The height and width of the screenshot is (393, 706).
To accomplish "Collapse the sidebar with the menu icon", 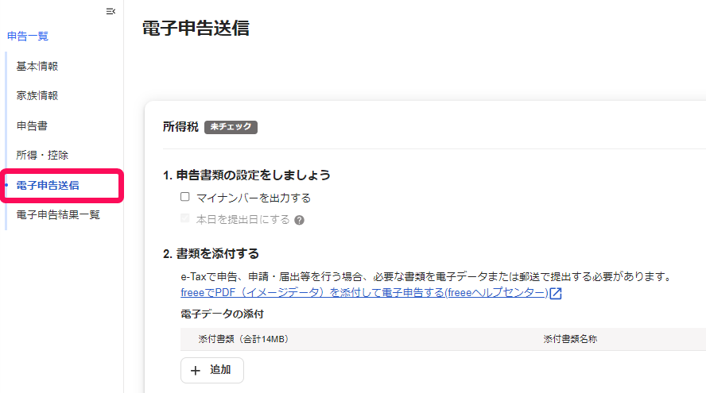I will point(111,11).
